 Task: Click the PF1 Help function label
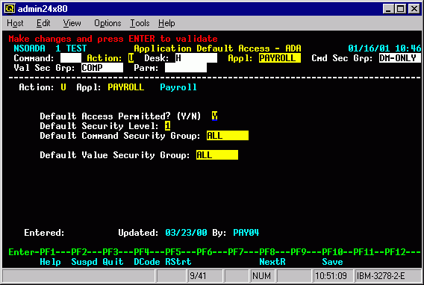click(x=50, y=262)
